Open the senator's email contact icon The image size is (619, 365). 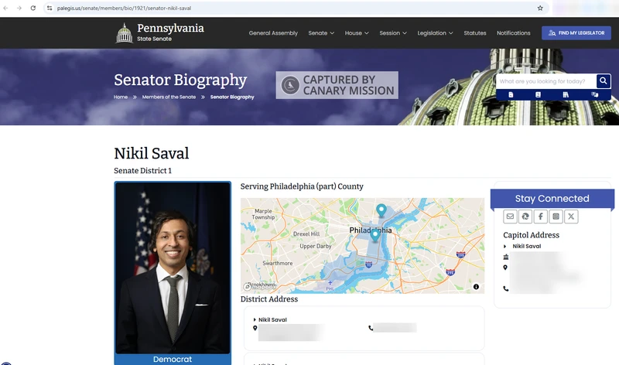point(510,217)
